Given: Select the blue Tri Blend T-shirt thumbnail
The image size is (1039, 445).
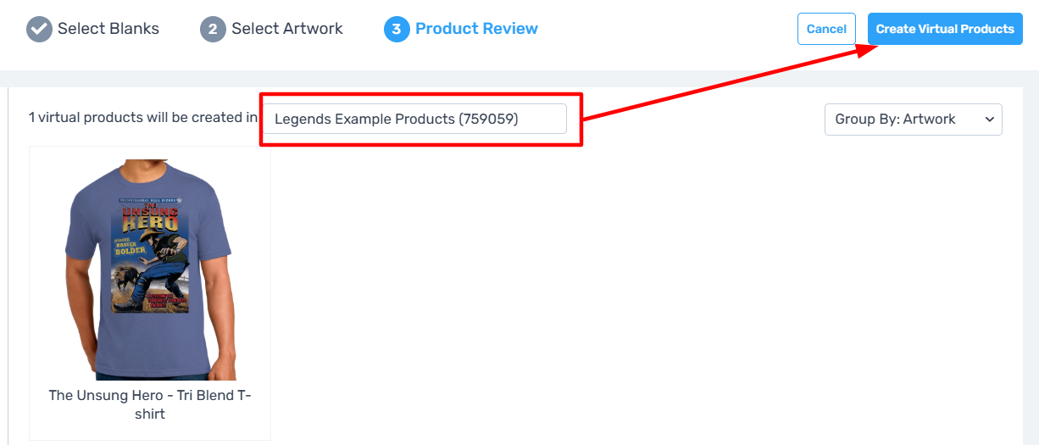Looking at the screenshot, I should coord(150,270).
